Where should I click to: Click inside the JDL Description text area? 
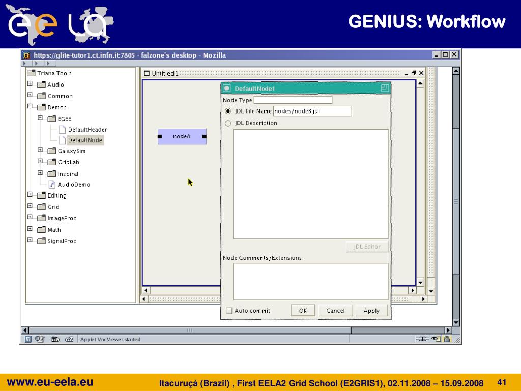pos(311,184)
